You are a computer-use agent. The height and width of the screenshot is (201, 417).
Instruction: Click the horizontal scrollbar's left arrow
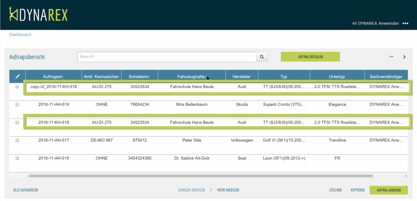28,176
